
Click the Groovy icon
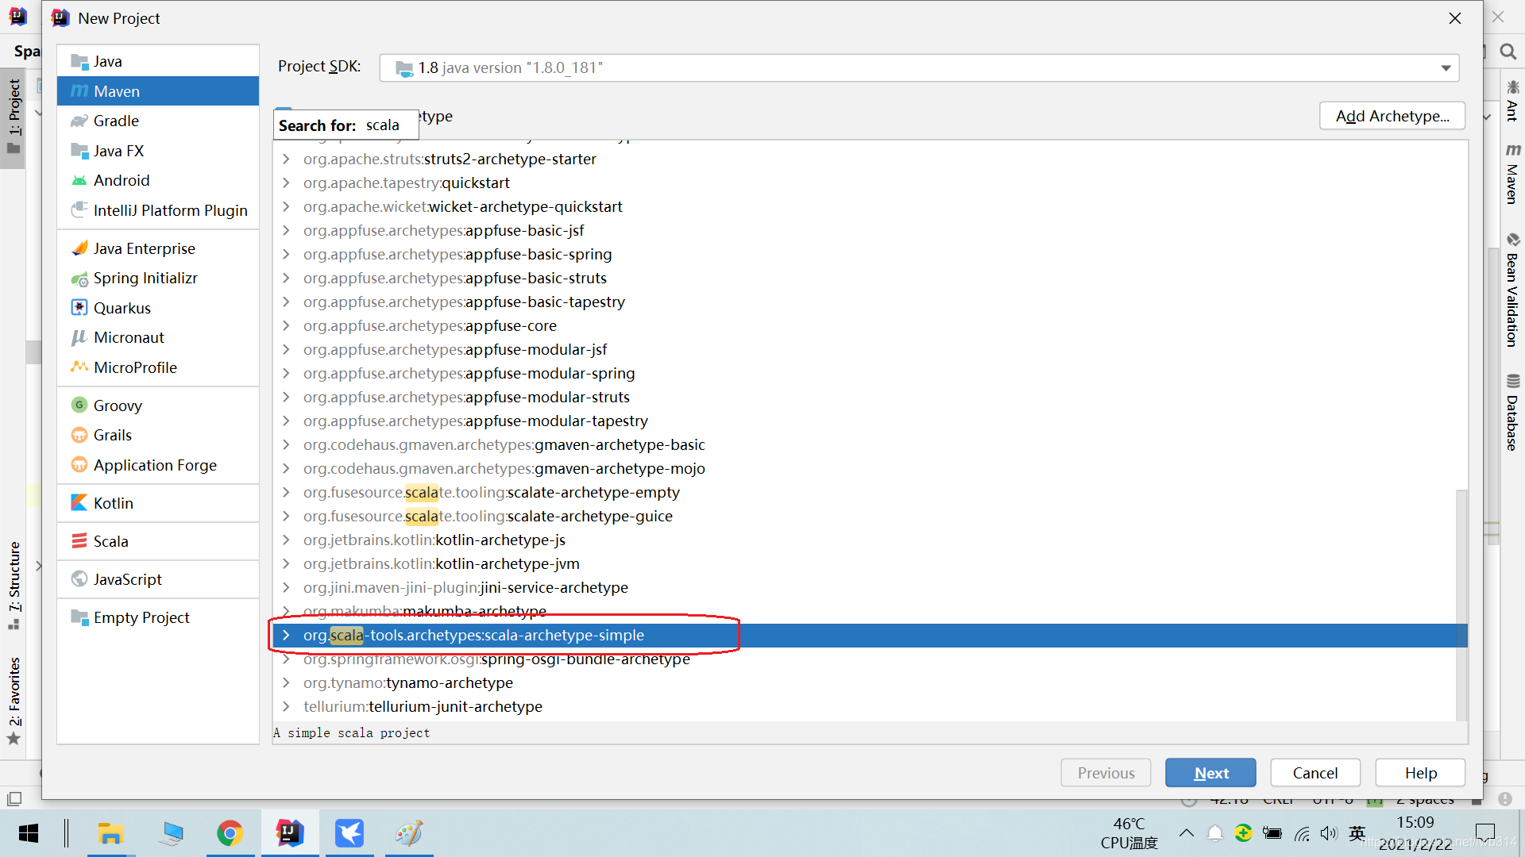click(x=79, y=405)
